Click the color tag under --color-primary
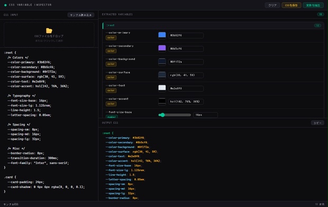This screenshot has width=328, height=207. click(111, 38)
